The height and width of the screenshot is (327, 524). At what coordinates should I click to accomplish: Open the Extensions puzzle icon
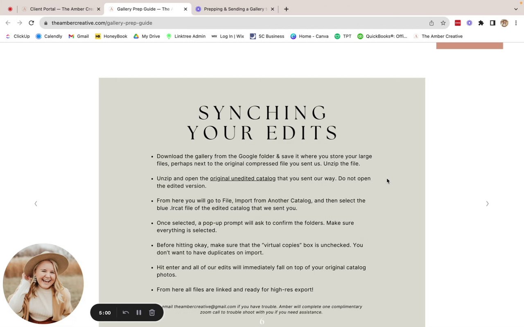point(481,23)
